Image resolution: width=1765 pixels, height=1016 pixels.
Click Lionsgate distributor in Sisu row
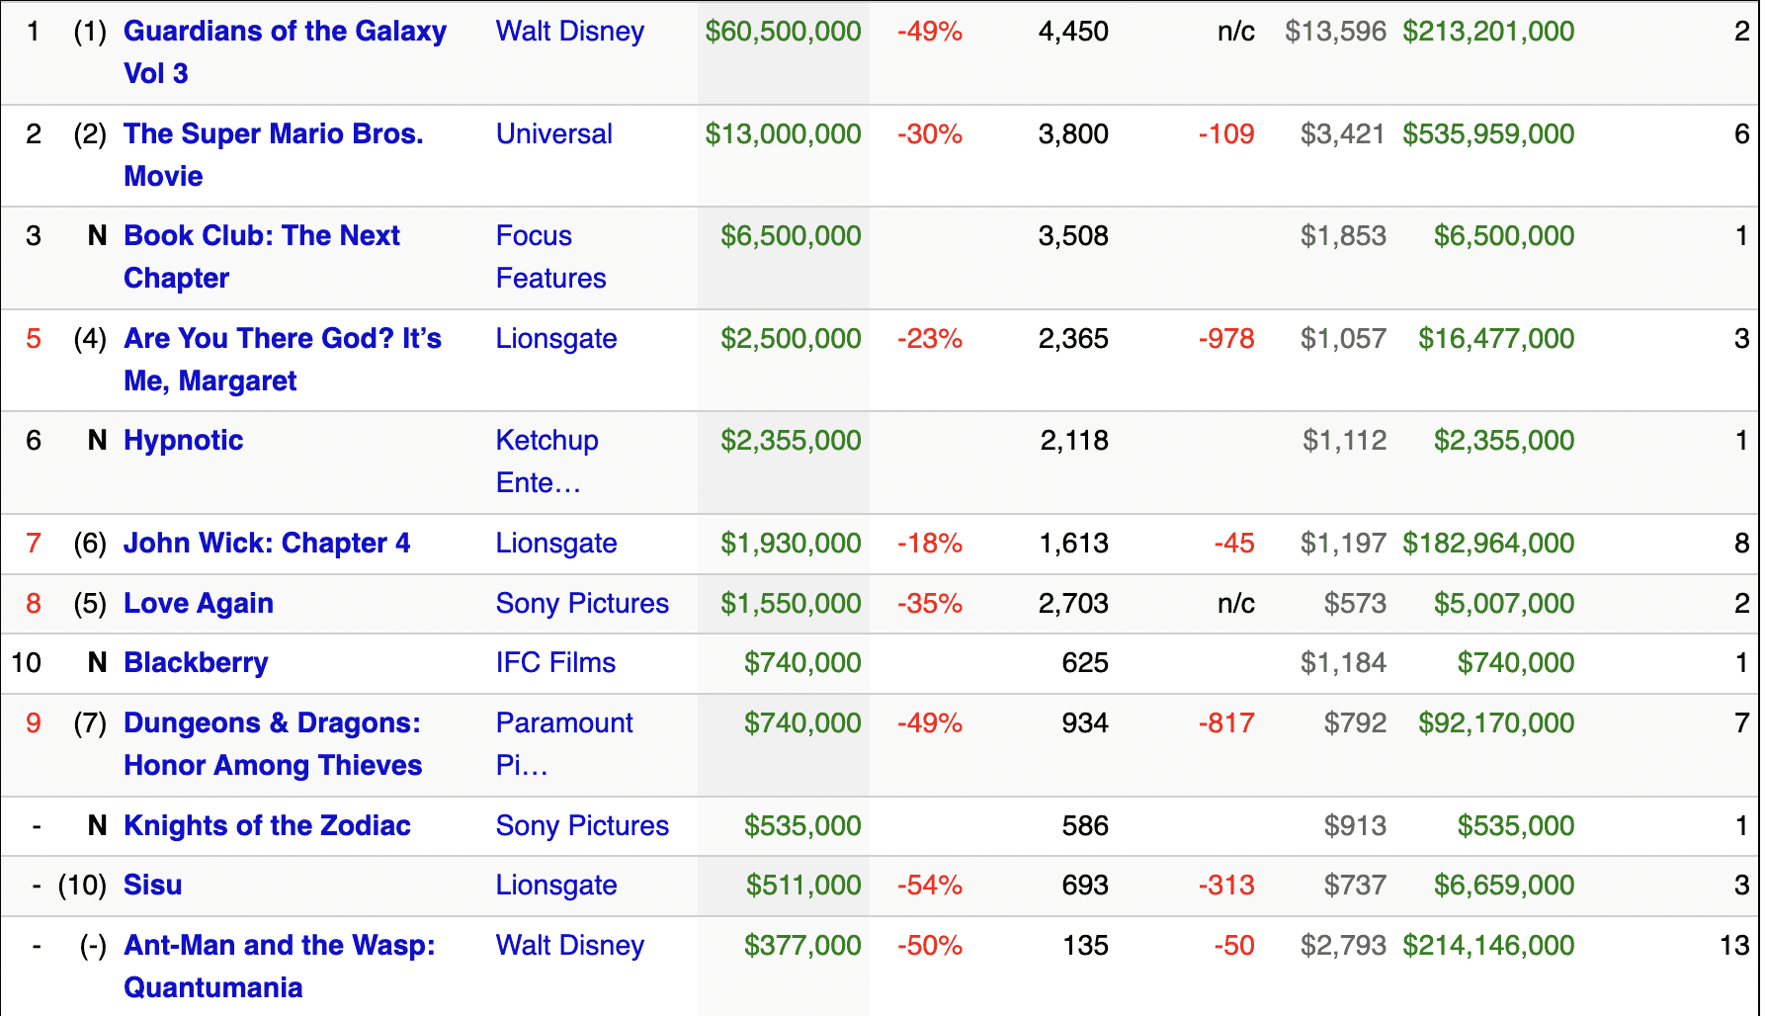(x=556, y=886)
